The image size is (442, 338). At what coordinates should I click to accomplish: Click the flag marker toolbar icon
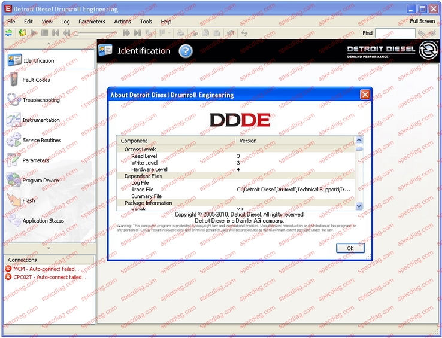[x=162, y=33]
